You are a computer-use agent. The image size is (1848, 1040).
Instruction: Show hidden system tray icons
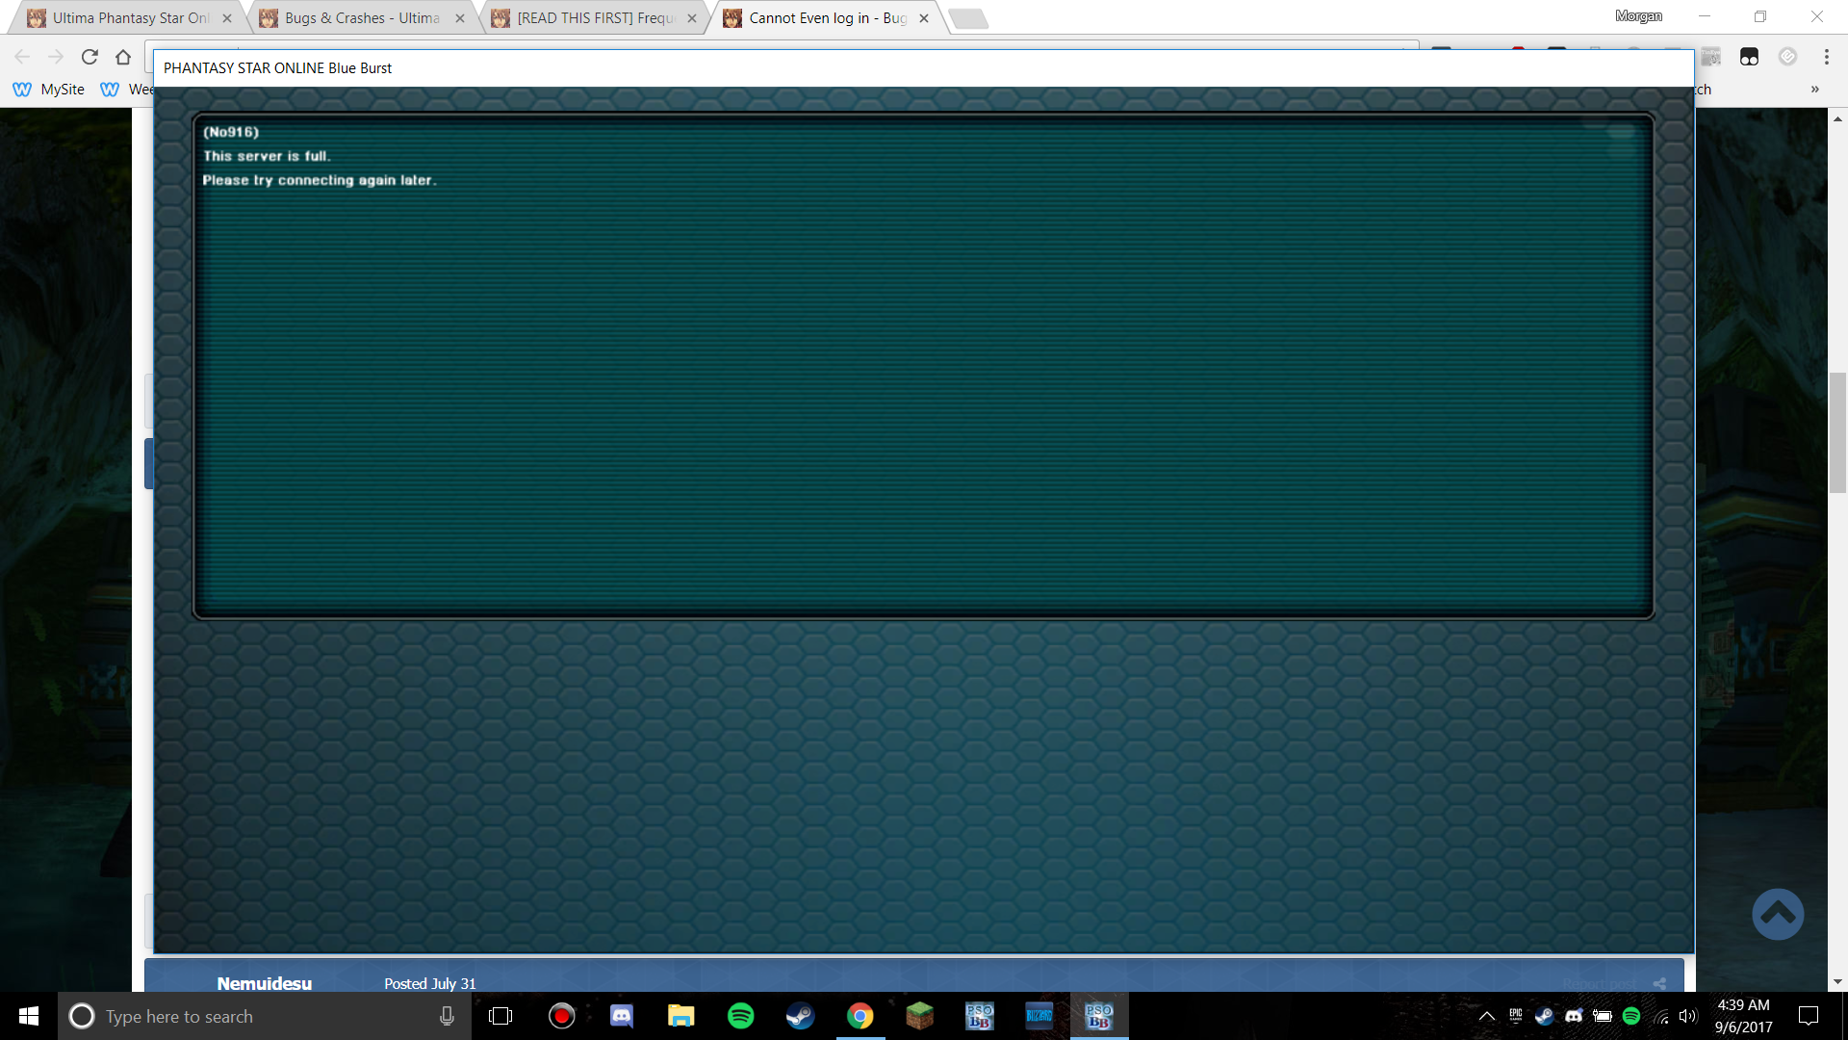coord(1487,1016)
